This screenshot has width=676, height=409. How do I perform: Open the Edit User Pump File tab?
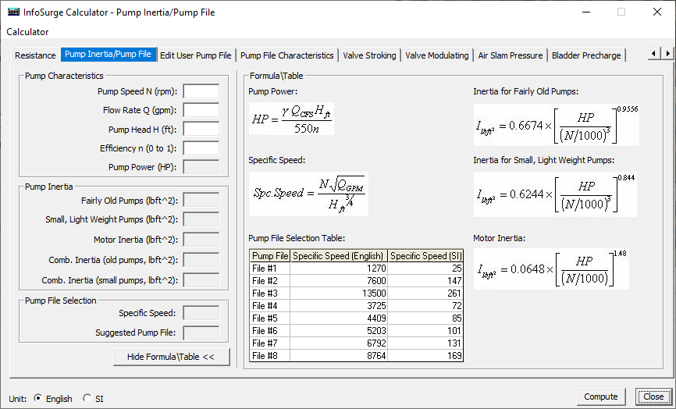196,55
